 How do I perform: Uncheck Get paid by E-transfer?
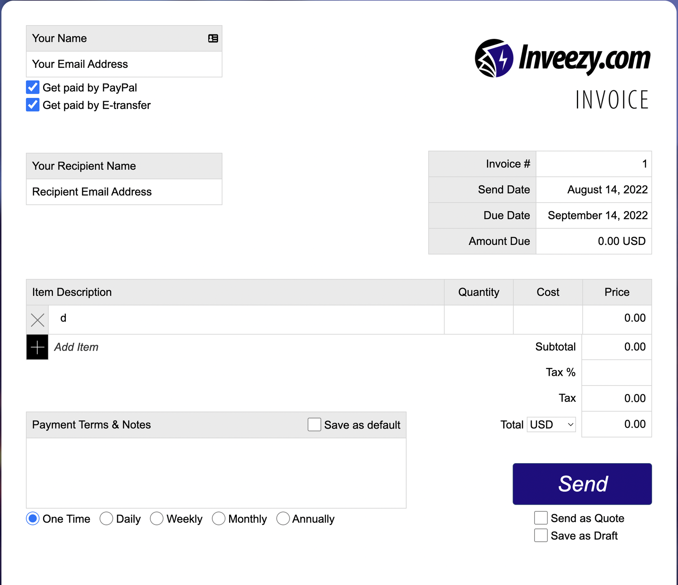click(33, 105)
